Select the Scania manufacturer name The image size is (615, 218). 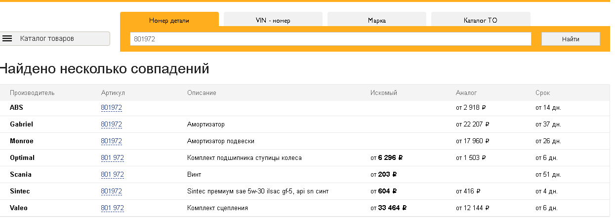pos(21,174)
